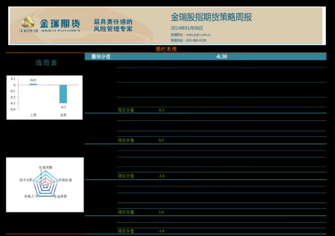The width and height of the screenshot is (335, 236).
Task: Click the 宏观预期 radar axis label
Action: [x=46, y=168]
